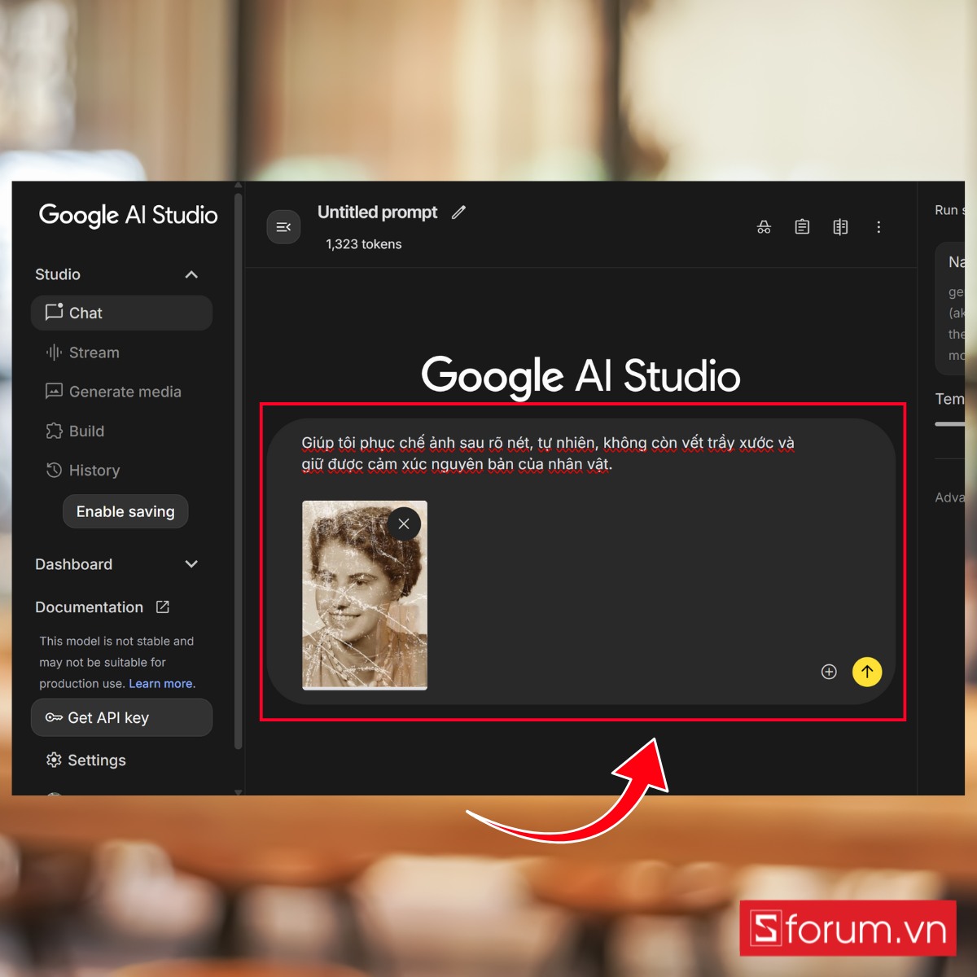This screenshot has width=977, height=977.
Task: Click the History clock icon
Action: (54, 470)
